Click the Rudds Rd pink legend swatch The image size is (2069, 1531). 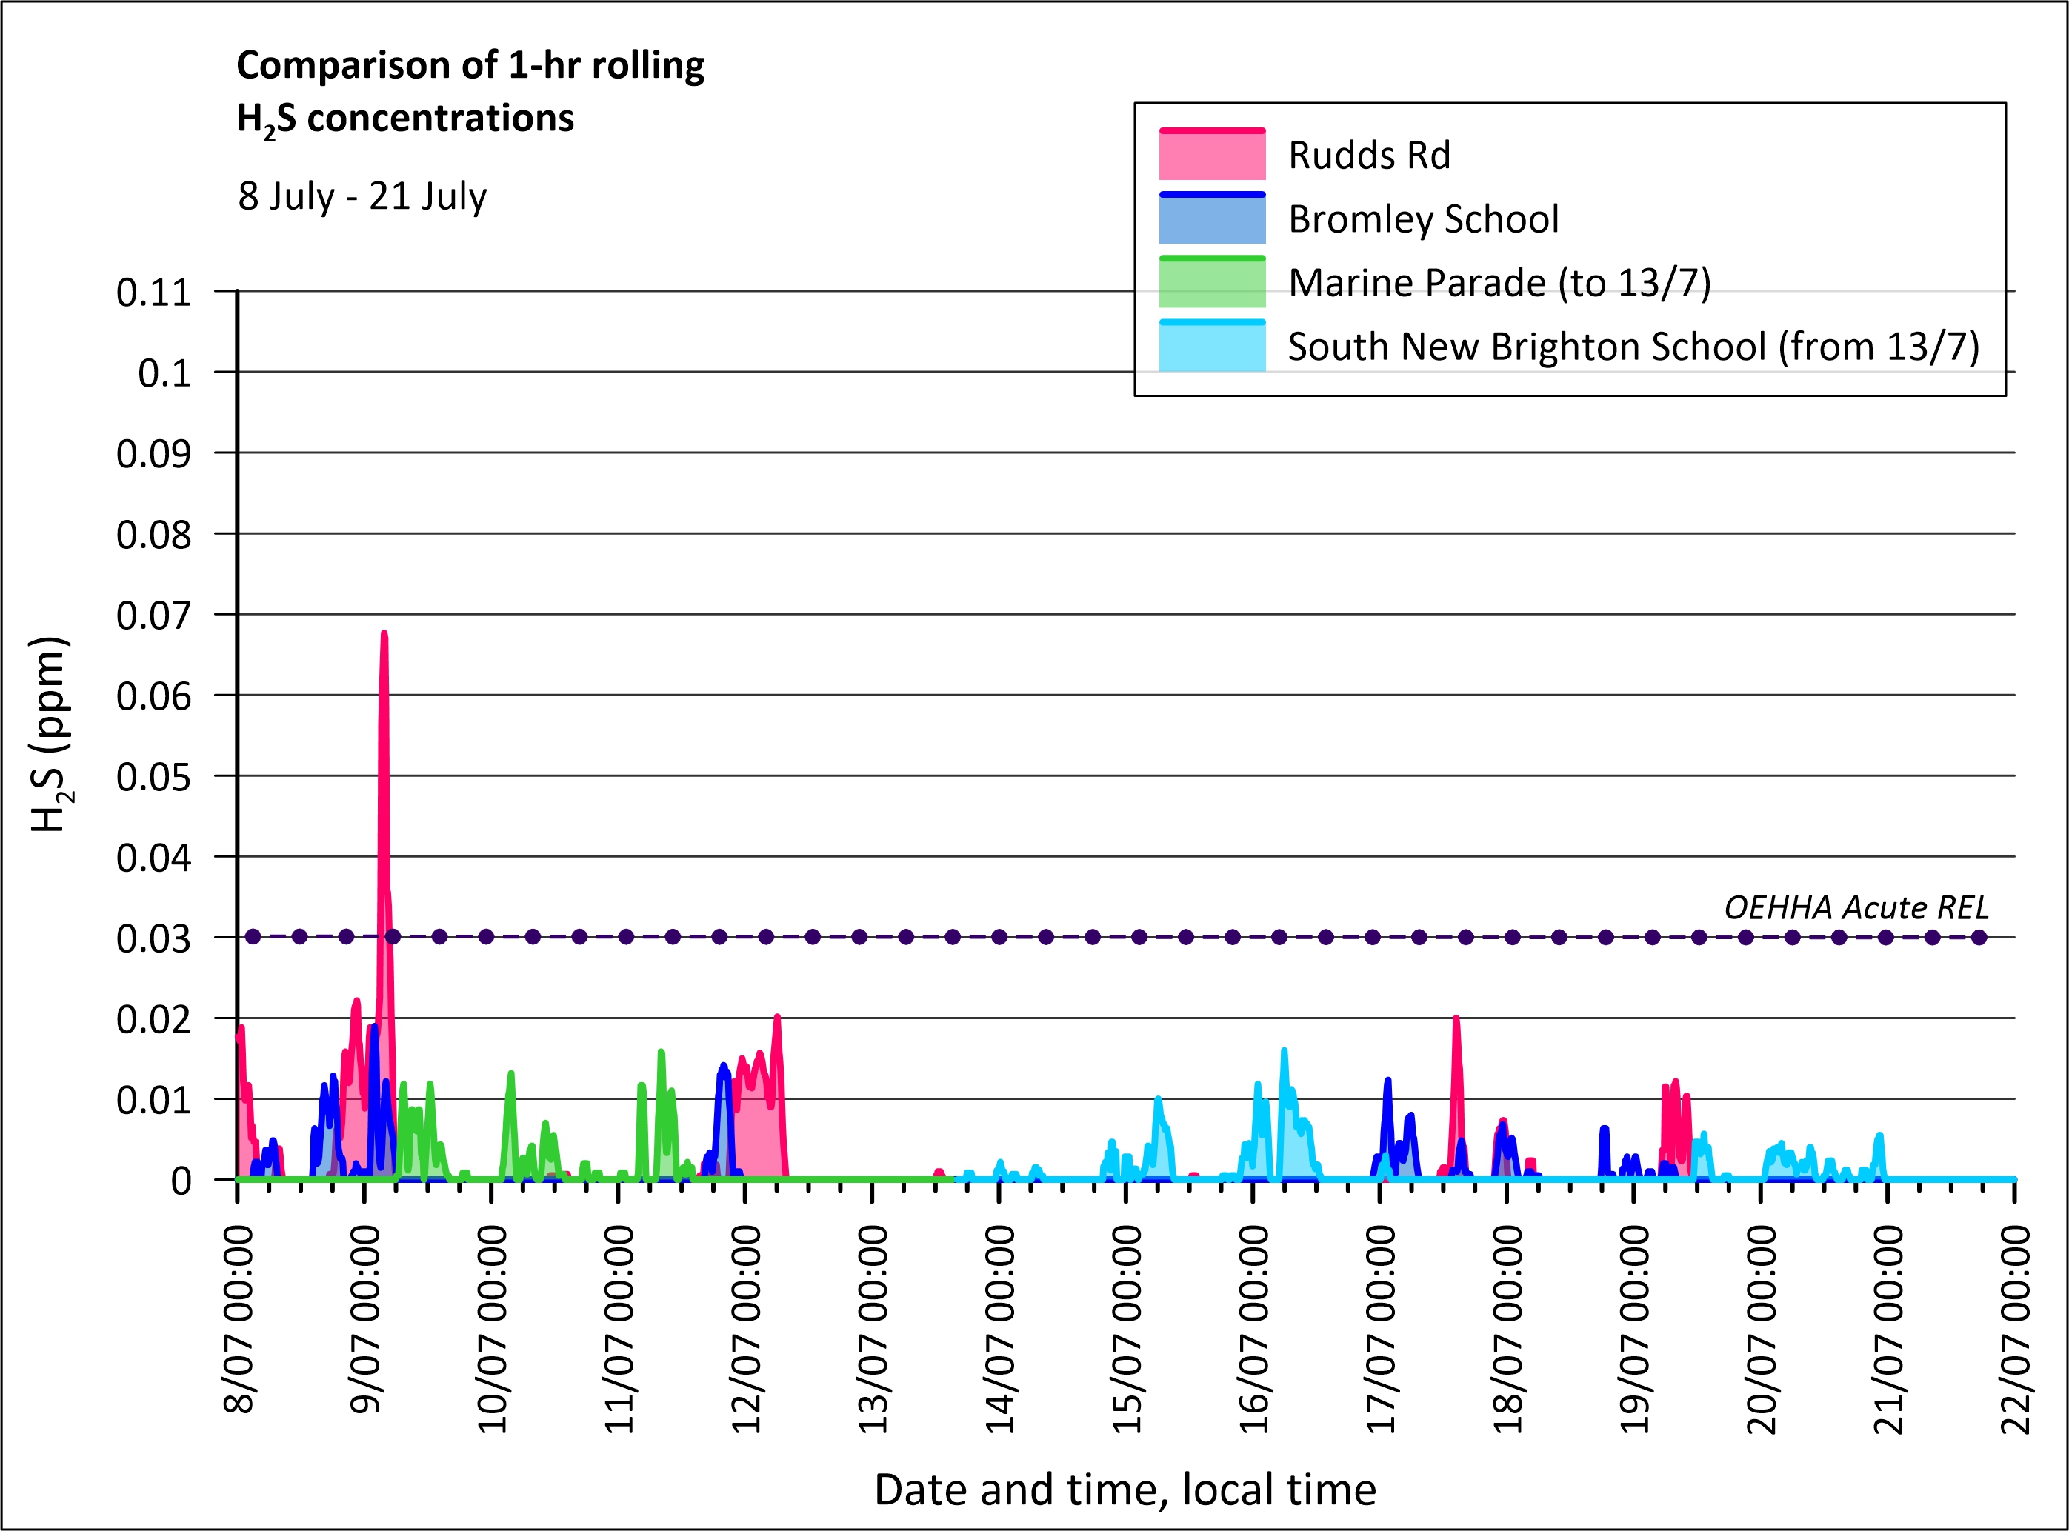[1212, 156]
